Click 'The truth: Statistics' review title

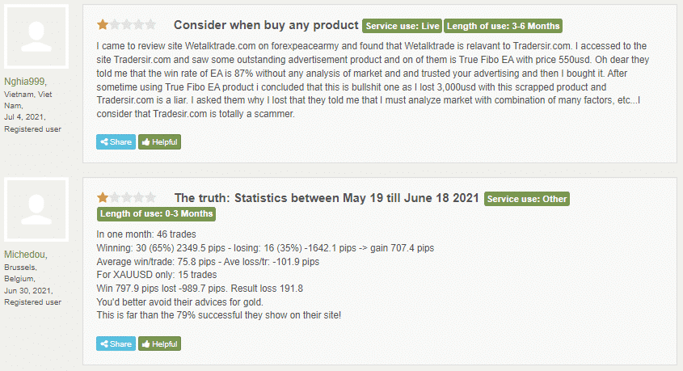(x=327, y=198)
